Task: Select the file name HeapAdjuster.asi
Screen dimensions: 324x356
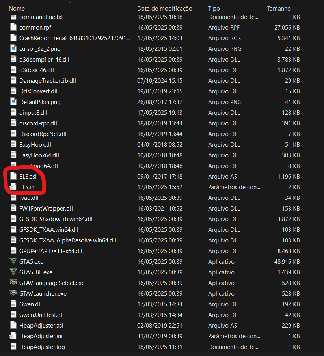Action: 41,326
